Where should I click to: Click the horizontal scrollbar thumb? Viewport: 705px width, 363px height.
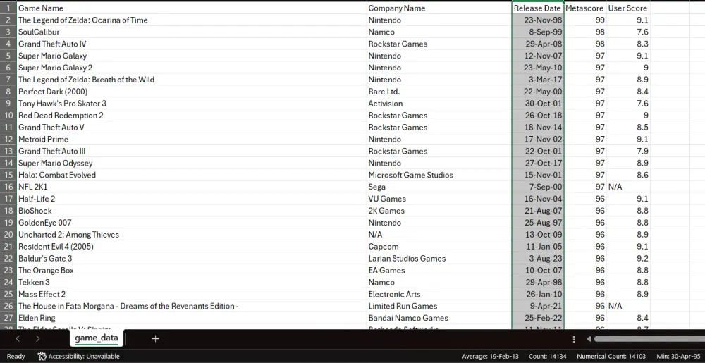tap(649, 339)
